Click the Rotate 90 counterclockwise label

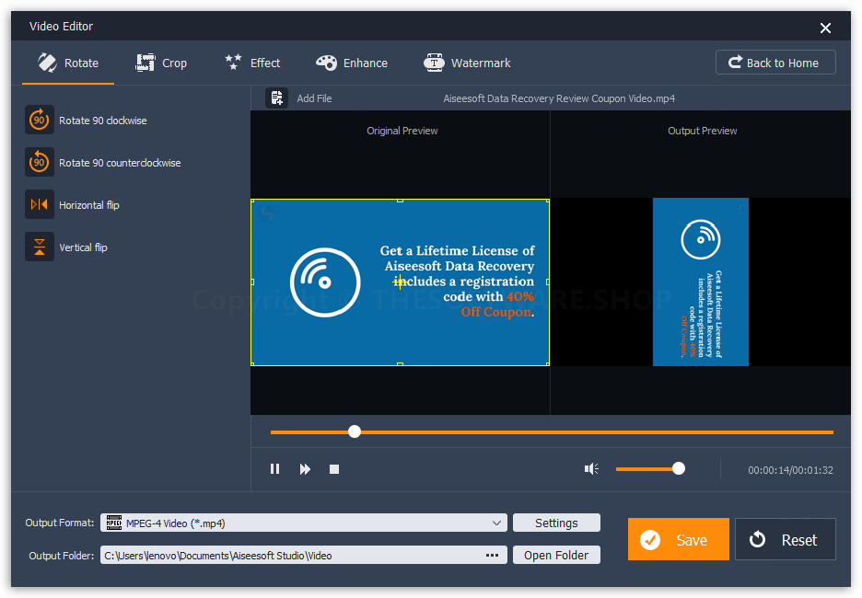tap(120, 163)
